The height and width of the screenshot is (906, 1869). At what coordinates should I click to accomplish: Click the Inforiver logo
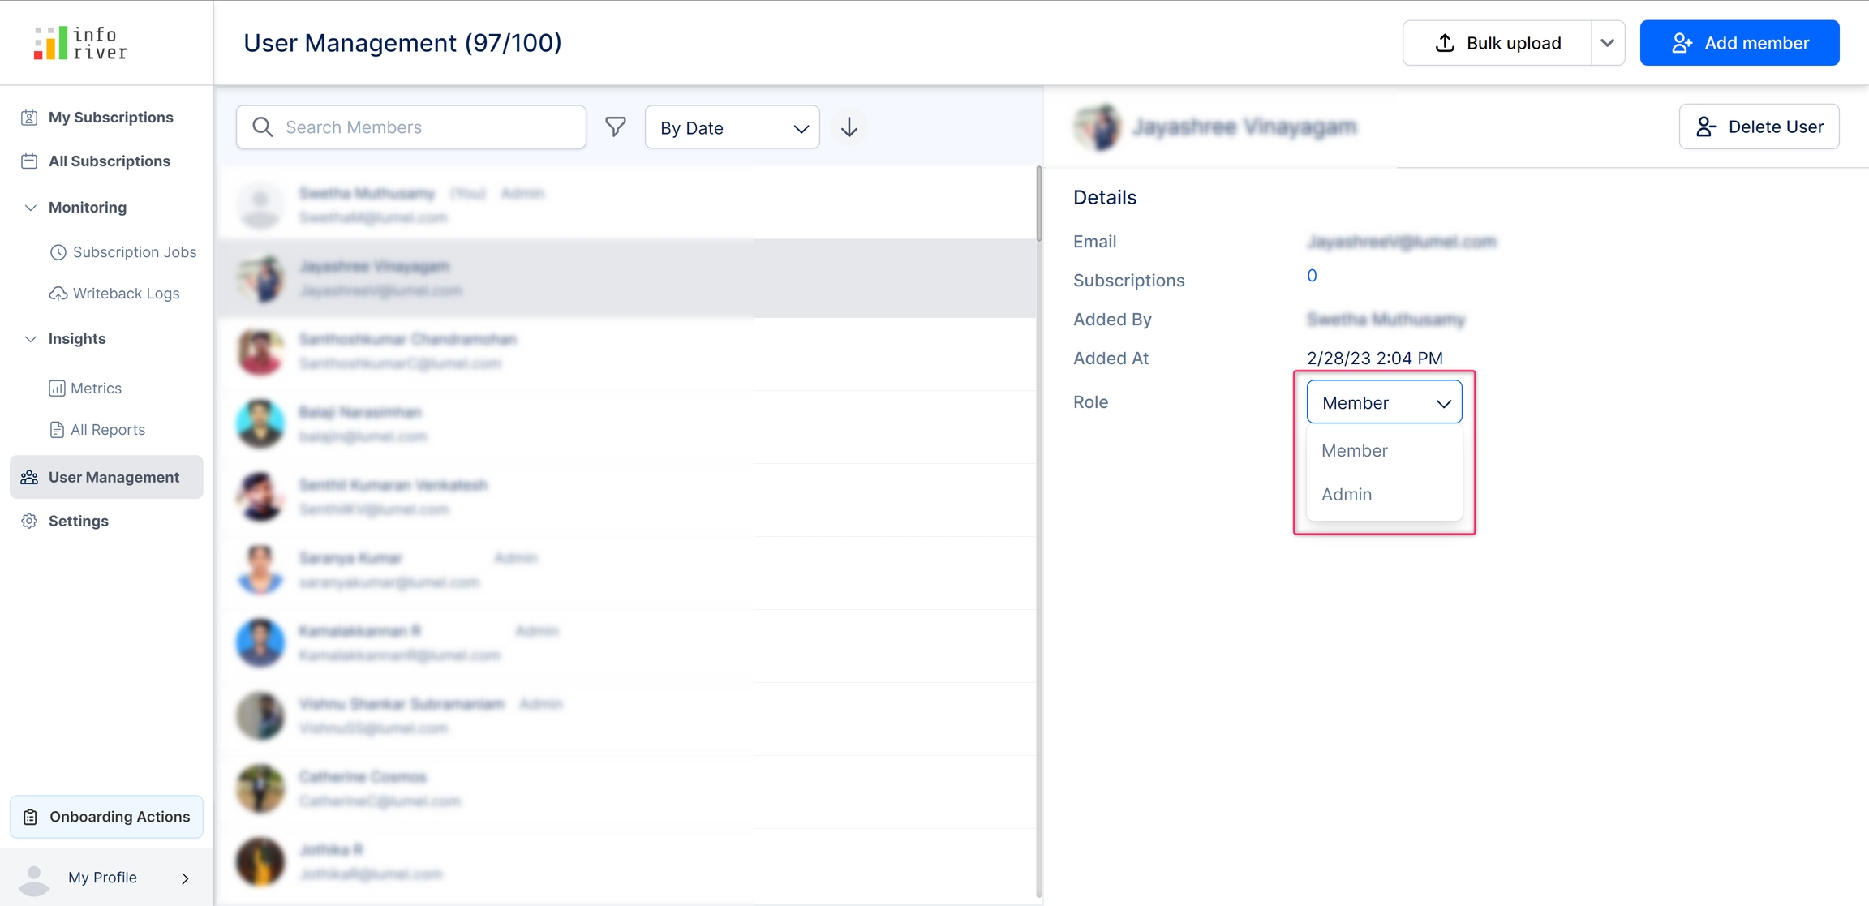pyautogui.click(x=80, y=43)
